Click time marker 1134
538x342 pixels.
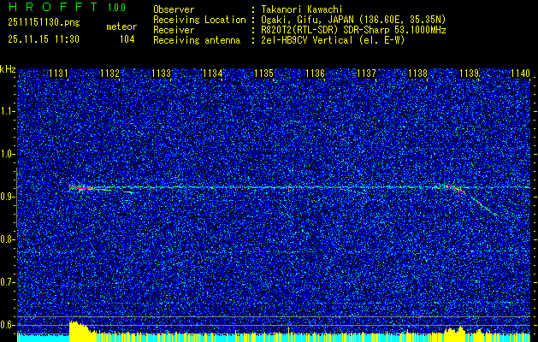click(213, 73)
